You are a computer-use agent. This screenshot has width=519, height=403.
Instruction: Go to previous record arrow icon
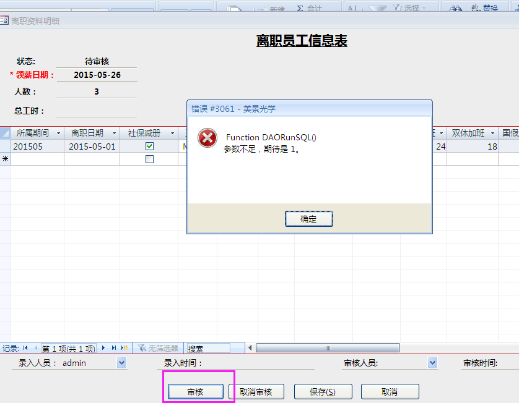(36, 348)
